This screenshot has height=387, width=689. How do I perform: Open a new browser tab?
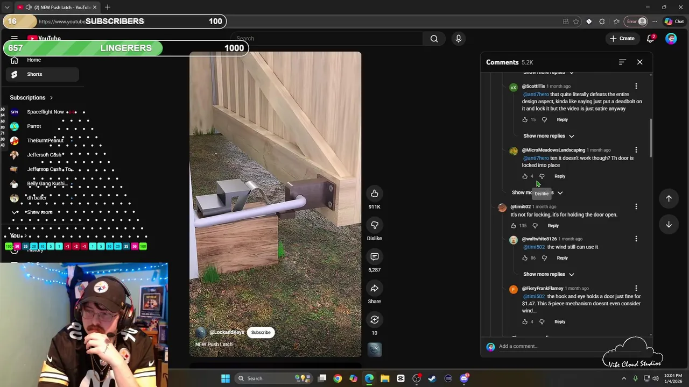coord(108,8)
